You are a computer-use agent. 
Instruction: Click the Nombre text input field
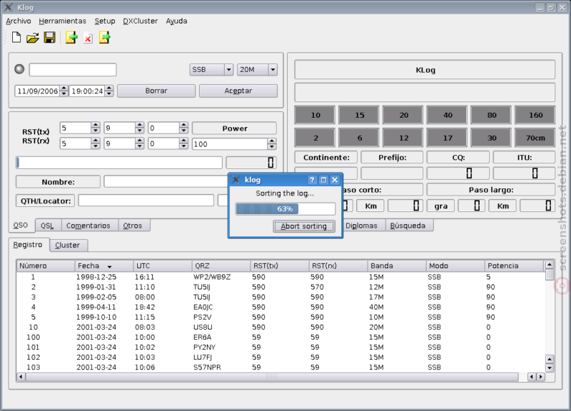click(x=166, y=181)
